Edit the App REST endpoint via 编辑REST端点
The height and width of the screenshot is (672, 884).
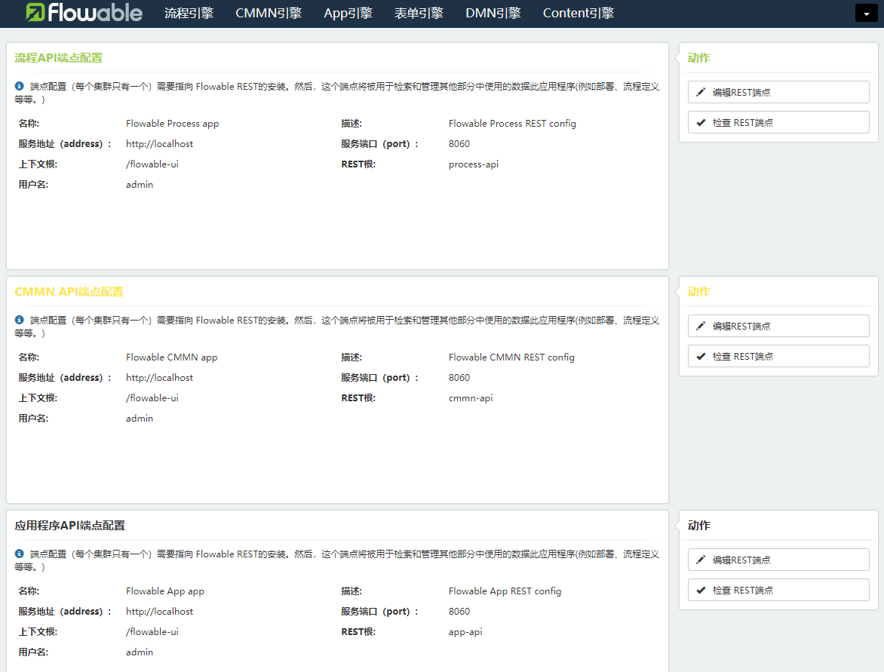click(x=778, y=560)
